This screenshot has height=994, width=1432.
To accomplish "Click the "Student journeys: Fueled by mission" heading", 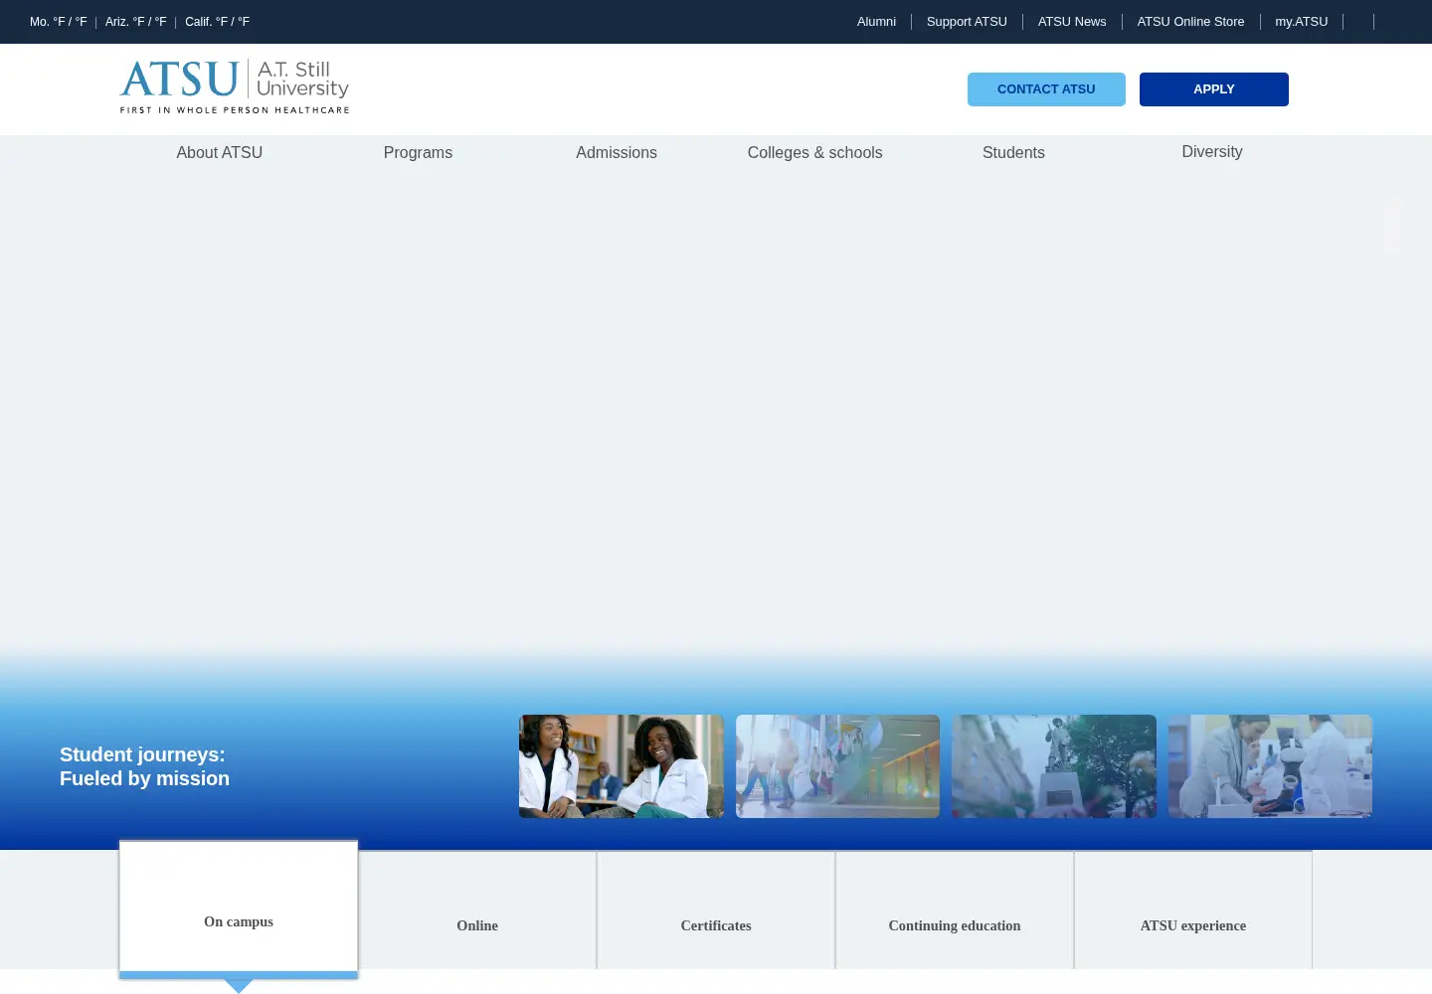I will tap(144, 766).
